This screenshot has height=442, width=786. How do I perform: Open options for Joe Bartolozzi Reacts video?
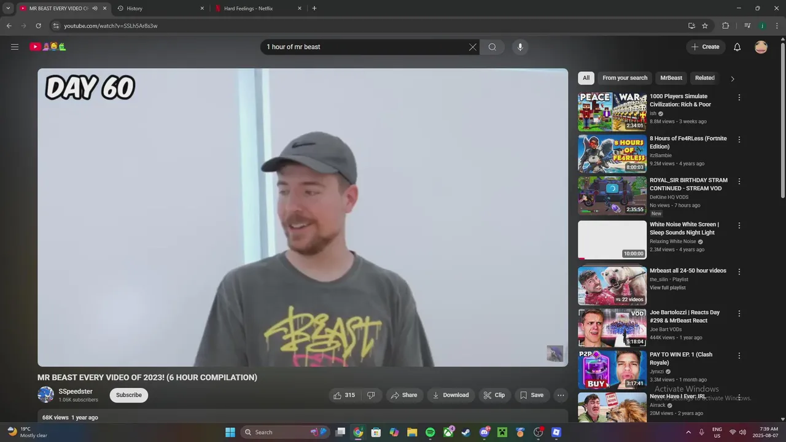pyautogui.click(x=739, y=313)
